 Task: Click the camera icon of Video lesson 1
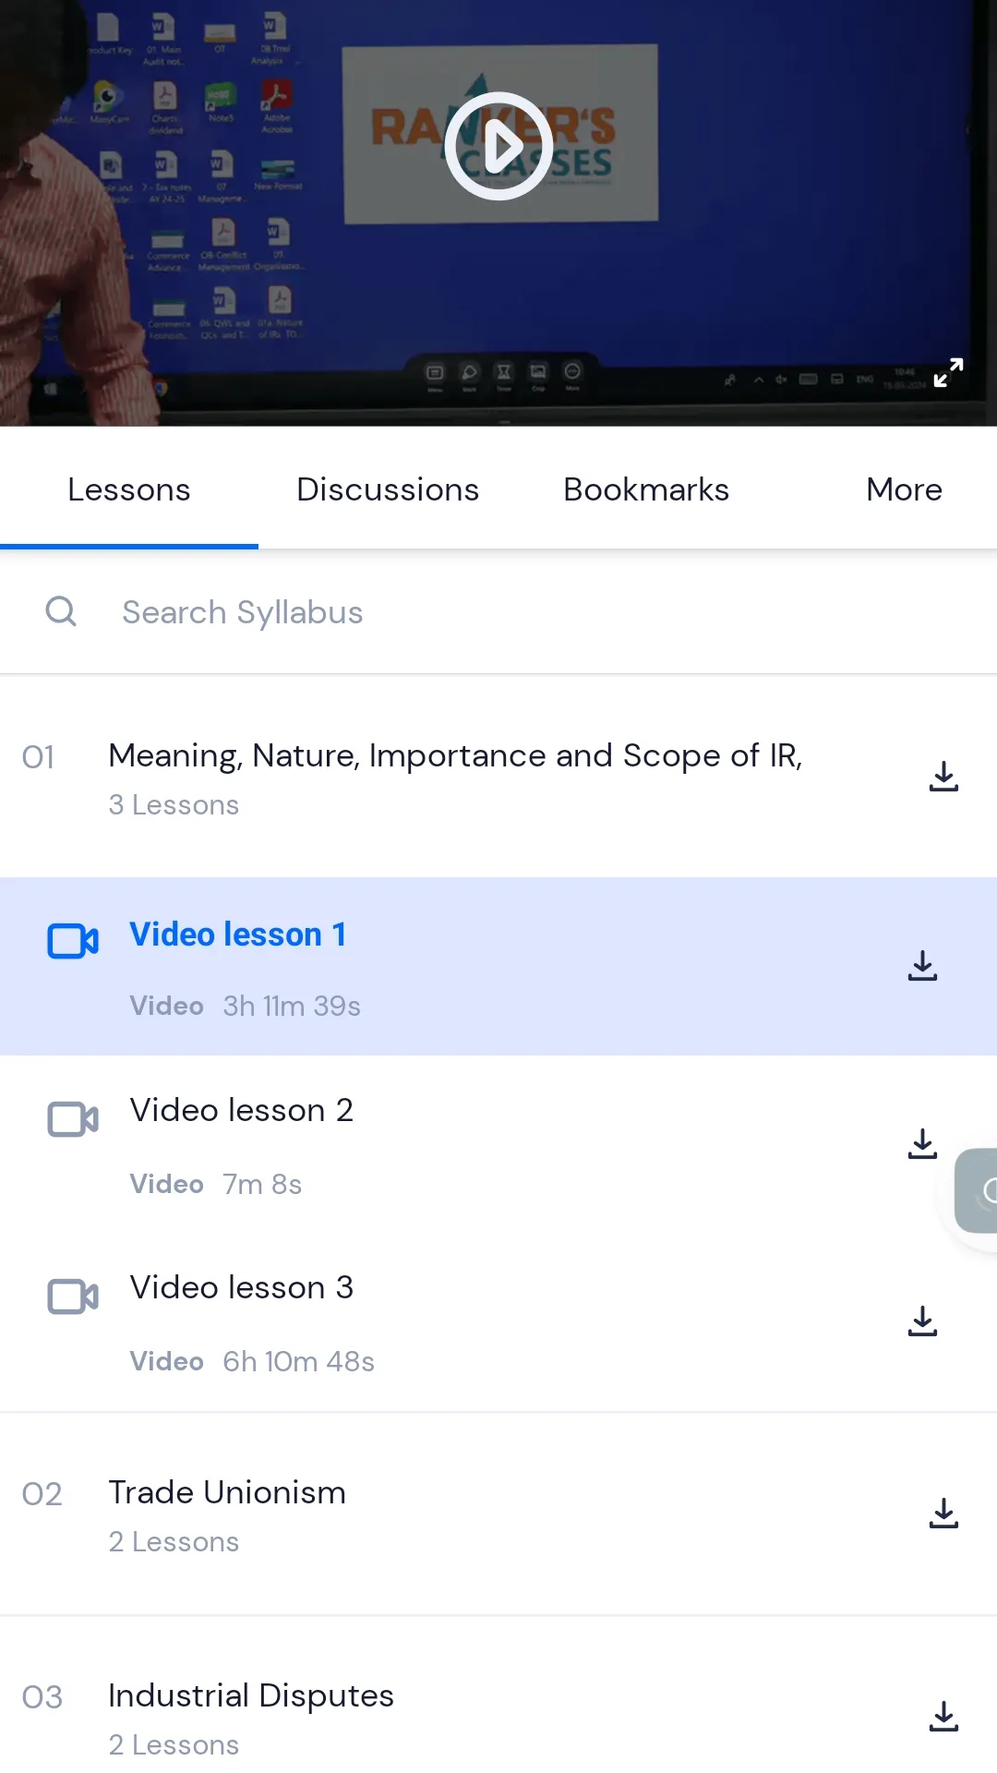coord(73,941)
